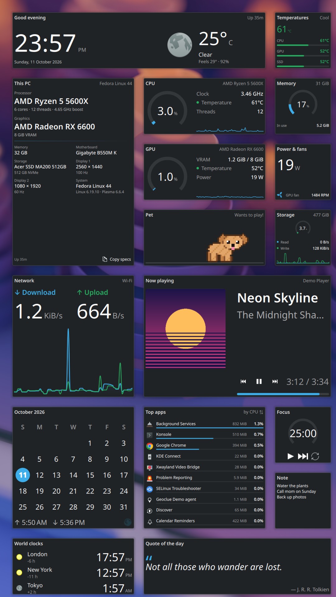Pause the Neon Skyline track

click(259, 382)
